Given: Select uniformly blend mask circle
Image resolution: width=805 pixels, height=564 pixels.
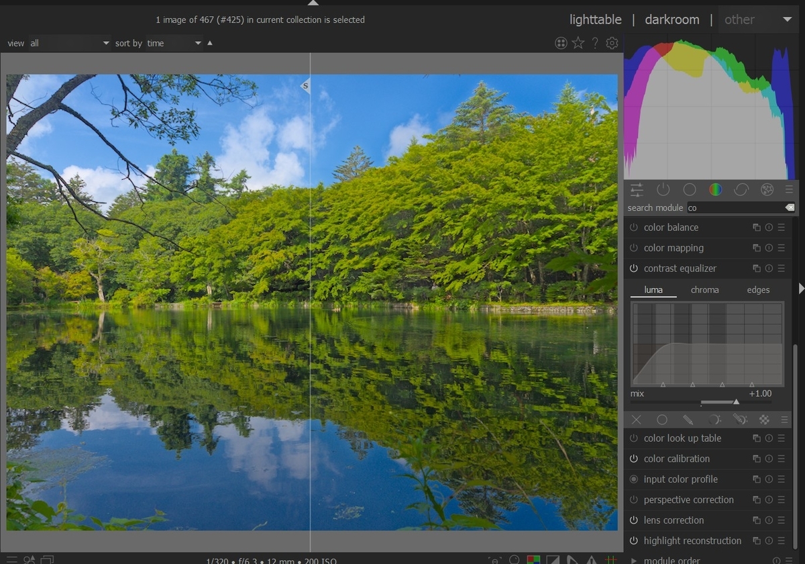Looking at the screenshot, I should [662, 420].
